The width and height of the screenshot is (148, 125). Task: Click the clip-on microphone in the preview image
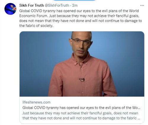click(x=82, y=80)
